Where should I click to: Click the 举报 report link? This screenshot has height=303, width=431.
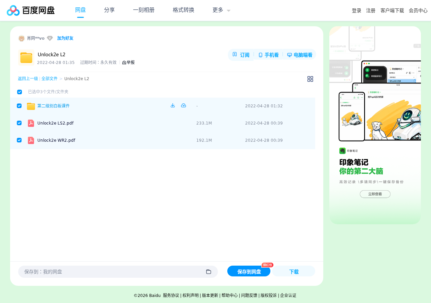point(128,62)
